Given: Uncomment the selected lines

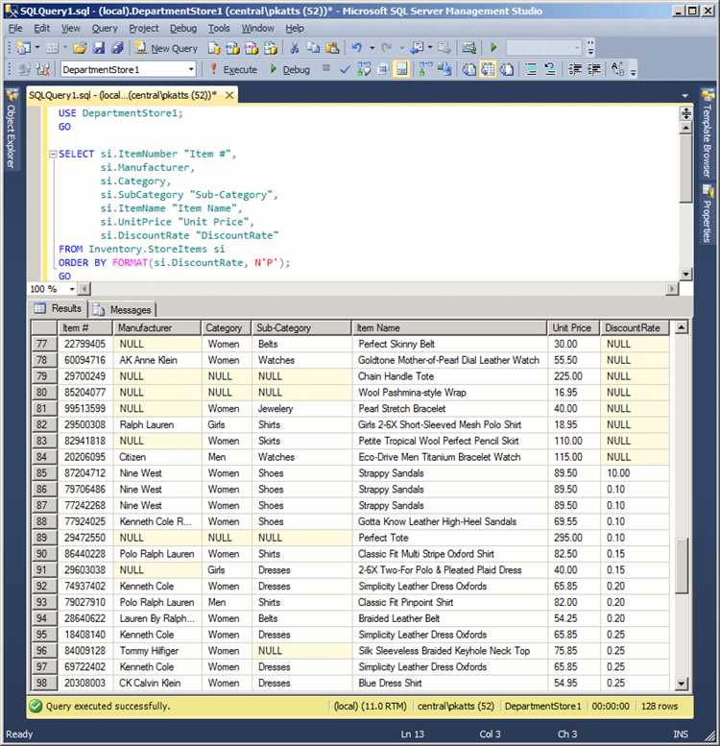Looking at the screenshot, I should pos(550,69).
